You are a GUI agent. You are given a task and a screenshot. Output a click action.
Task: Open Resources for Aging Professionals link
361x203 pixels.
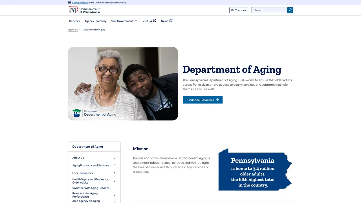(x=85, y=195)
